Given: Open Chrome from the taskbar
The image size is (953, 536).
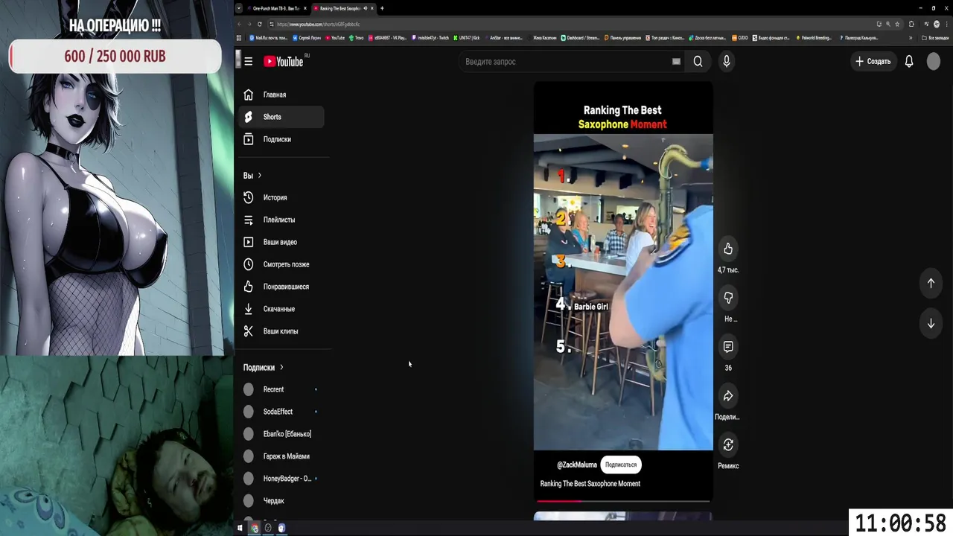Looking at the screenshot, I should [255, 528].
